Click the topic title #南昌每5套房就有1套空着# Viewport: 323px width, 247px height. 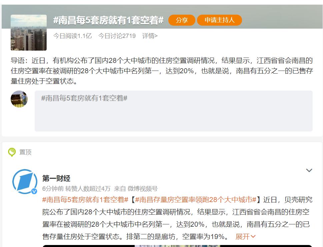coord(108,20)
